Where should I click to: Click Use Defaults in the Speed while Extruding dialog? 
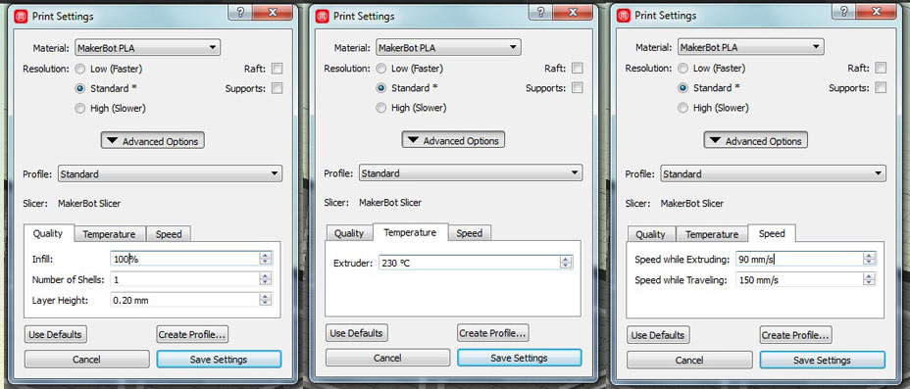click(658, 335)
